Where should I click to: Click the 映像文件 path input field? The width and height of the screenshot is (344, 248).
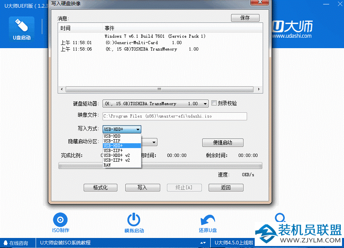click(x=175, y=116)
